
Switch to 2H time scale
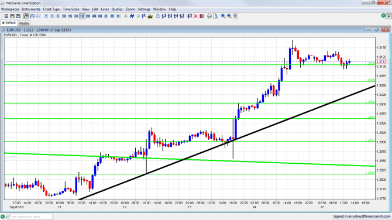point(88,16)
